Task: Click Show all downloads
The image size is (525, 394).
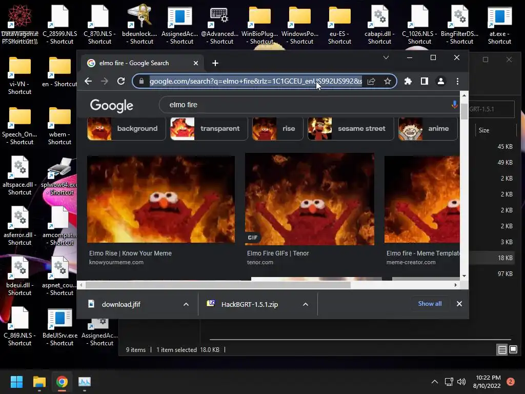Action: [x=430, y=304]
